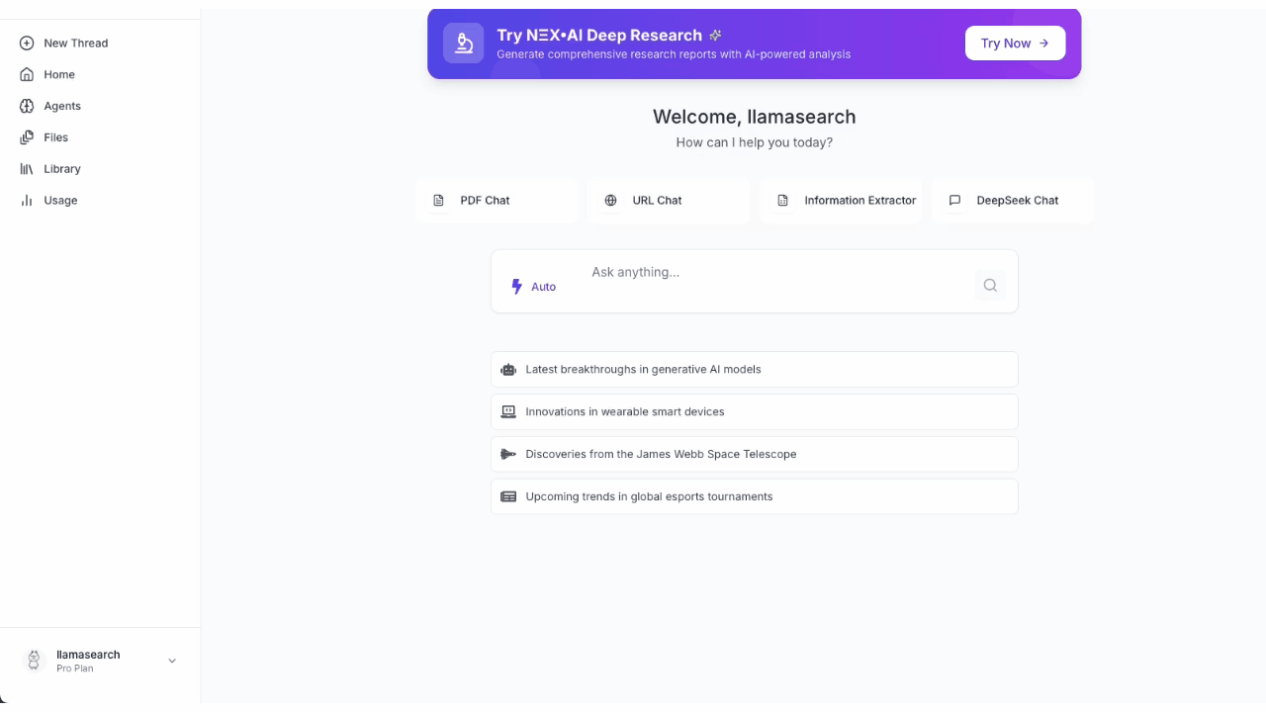Image resolution: width=1266 pixels, height=712 pixels.
Task: Select 'Latest breakthroughs in generative AI models' suggestion
Action: tap(755, 369)
